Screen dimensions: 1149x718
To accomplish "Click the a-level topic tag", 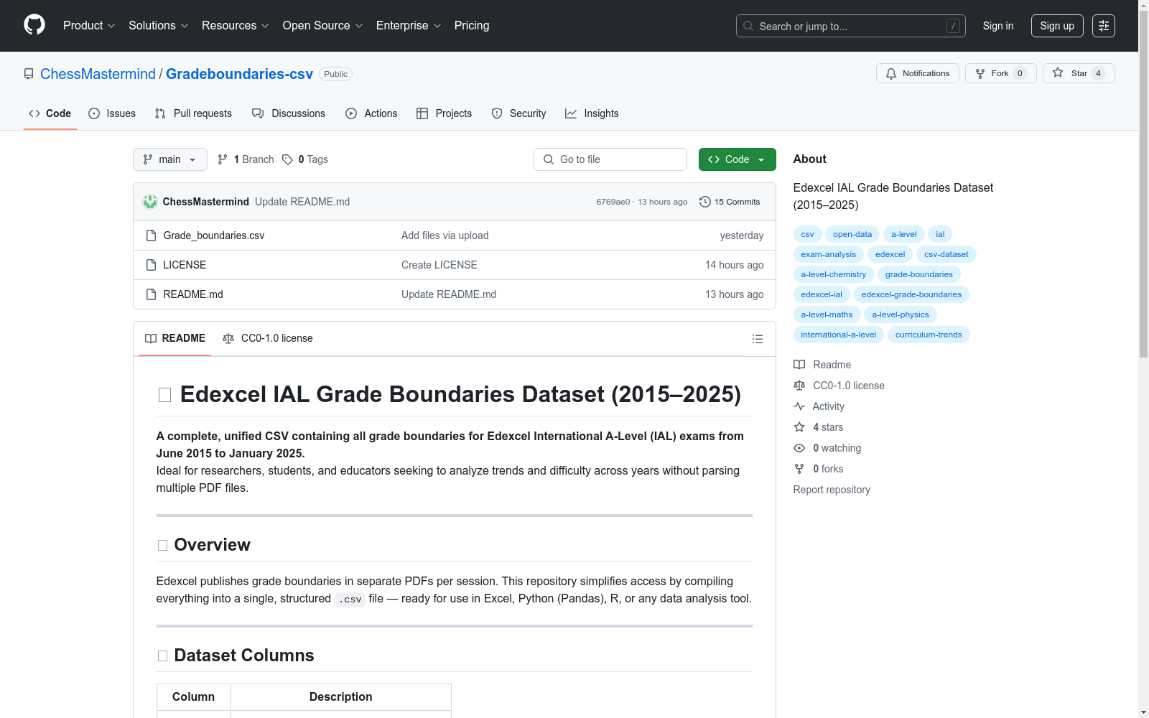I will pos(903,234).
